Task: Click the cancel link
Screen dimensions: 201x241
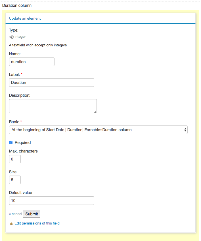Action: (16, 214)
